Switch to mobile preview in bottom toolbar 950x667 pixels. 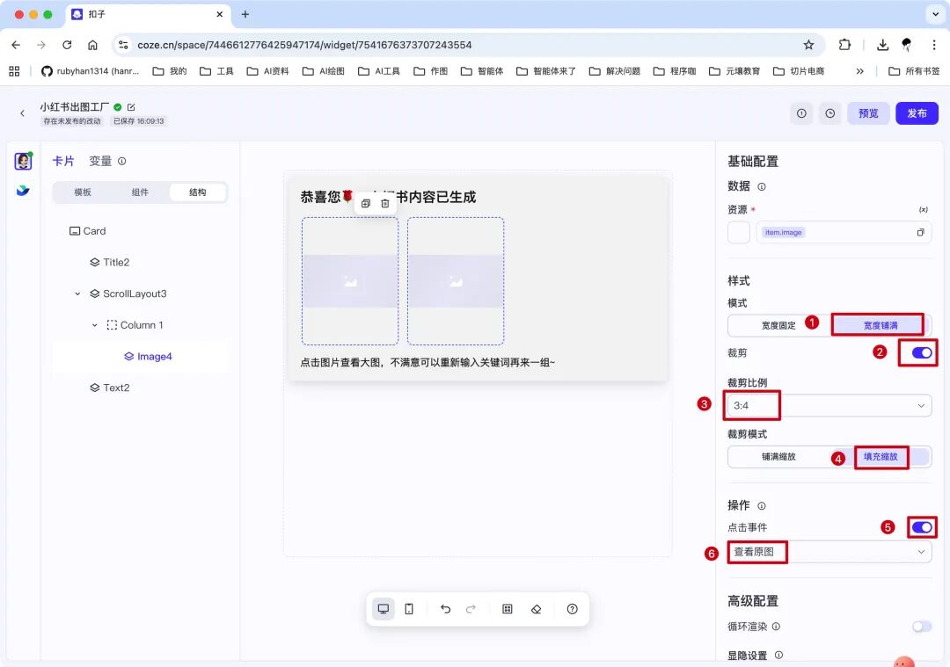(409, 608)
